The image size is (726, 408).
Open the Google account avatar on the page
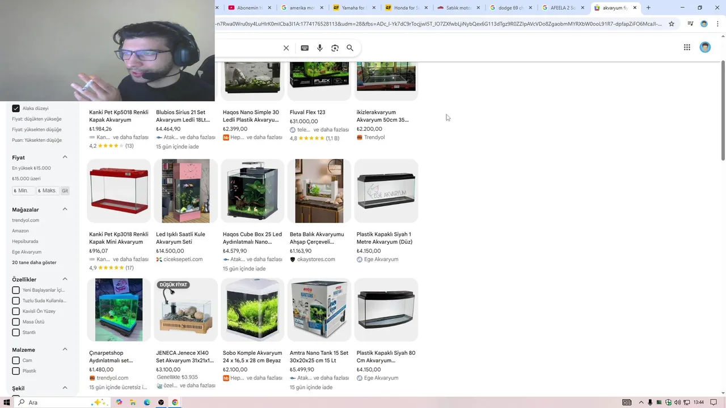click(705, 48)
